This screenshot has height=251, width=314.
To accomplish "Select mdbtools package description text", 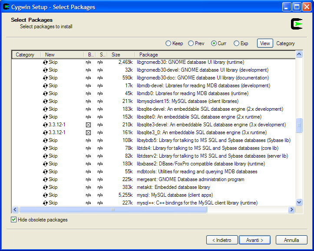I will [197, 172].
